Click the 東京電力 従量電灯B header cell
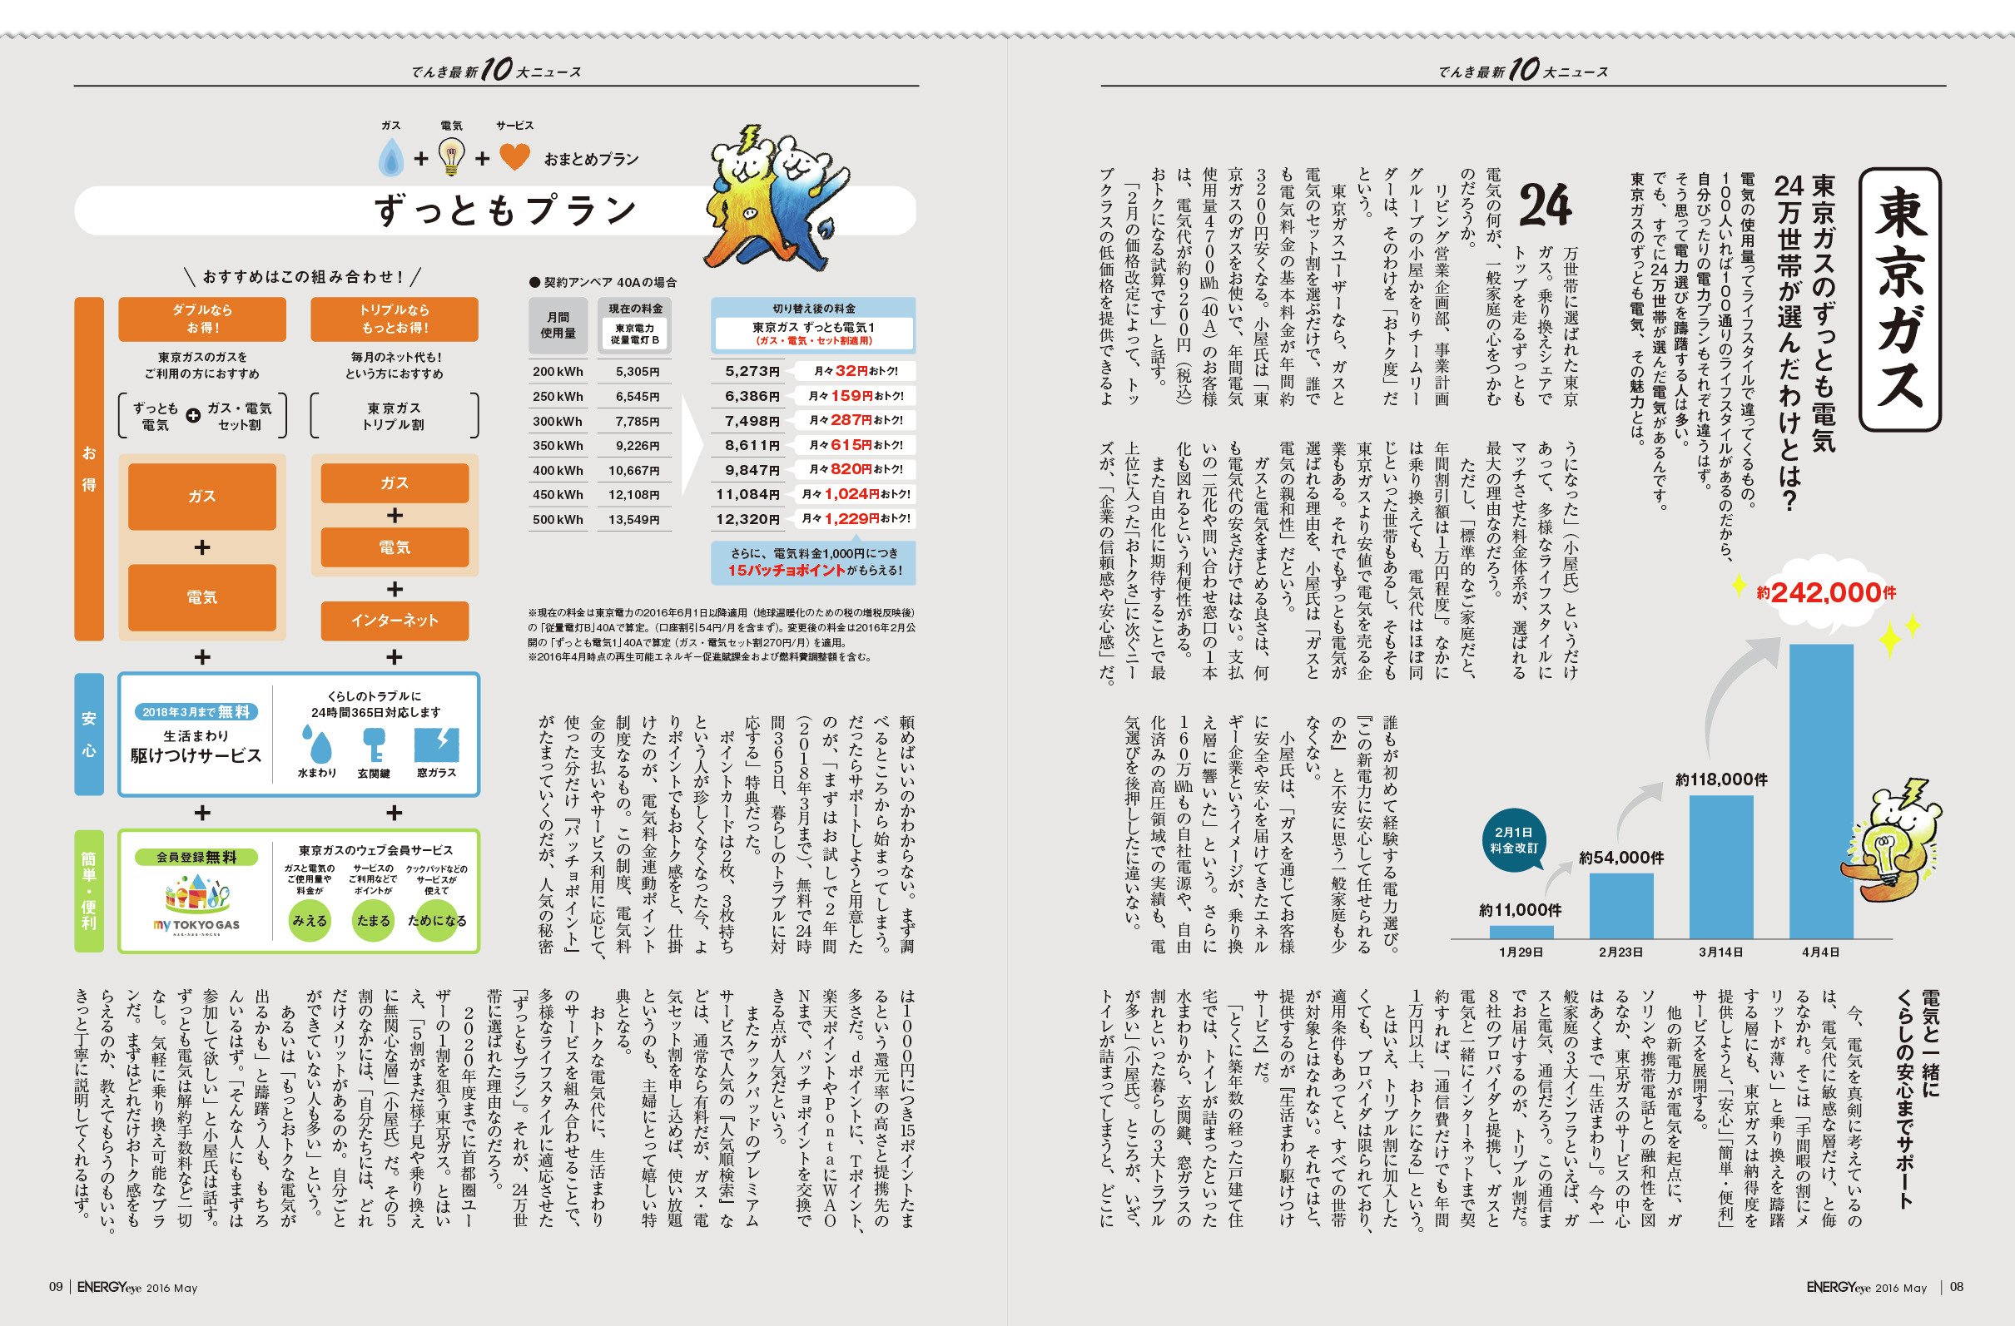 634,334
